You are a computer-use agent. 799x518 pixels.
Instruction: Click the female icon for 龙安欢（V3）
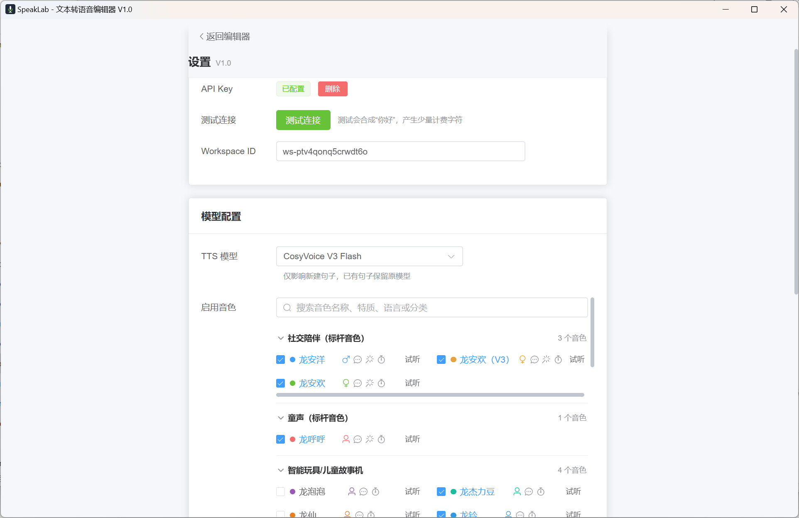(x=522, y=360)
